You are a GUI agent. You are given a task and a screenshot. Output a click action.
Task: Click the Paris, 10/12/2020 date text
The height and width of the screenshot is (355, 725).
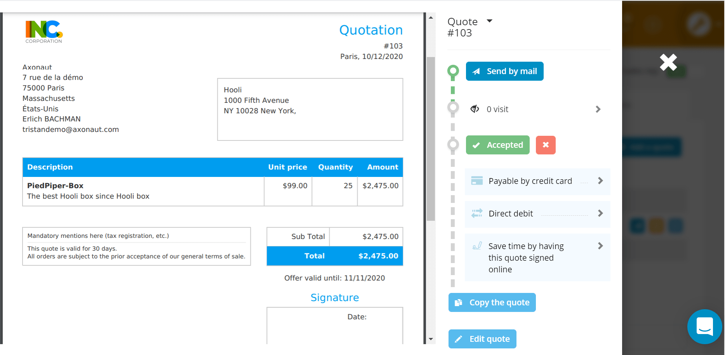[371, 57]
